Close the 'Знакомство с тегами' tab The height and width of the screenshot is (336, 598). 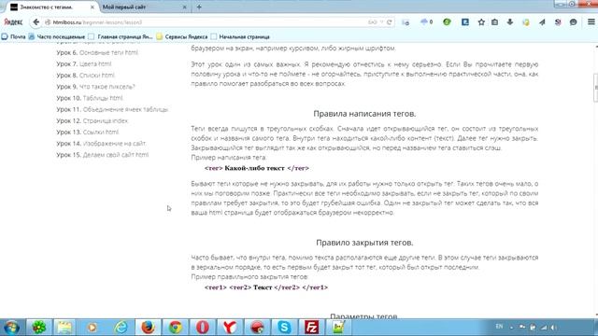93,7
